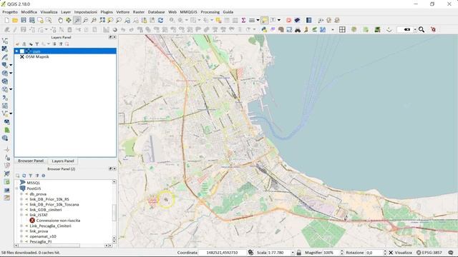
Task: Open the sigma statistics summary tool
Action: (243, 20)
